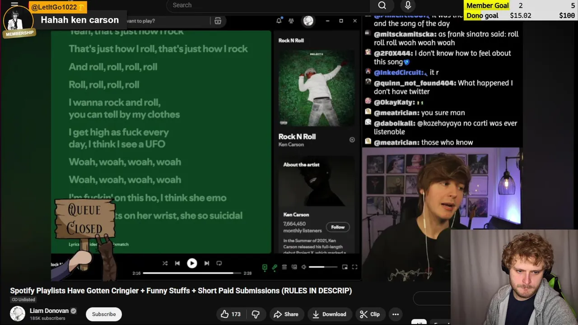Enter Spotify full screen mode
578x325 pixels.
pyautogui.click(x=354, y=267)
